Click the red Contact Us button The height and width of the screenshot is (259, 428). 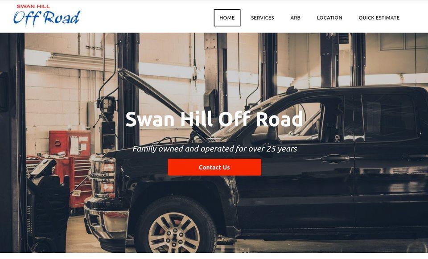[x=214, y=167]
